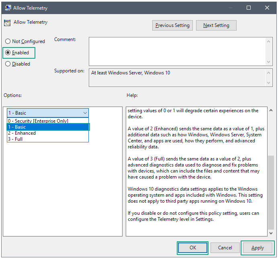The width and height of the screenshot is (278, 259).
Task: Click the policy icon beside the Allow Telemetry heading
Action: (x=7, y=23)
